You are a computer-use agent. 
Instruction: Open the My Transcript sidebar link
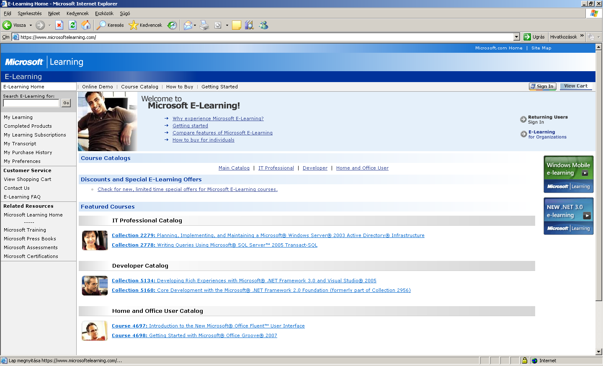coord(20,144)
